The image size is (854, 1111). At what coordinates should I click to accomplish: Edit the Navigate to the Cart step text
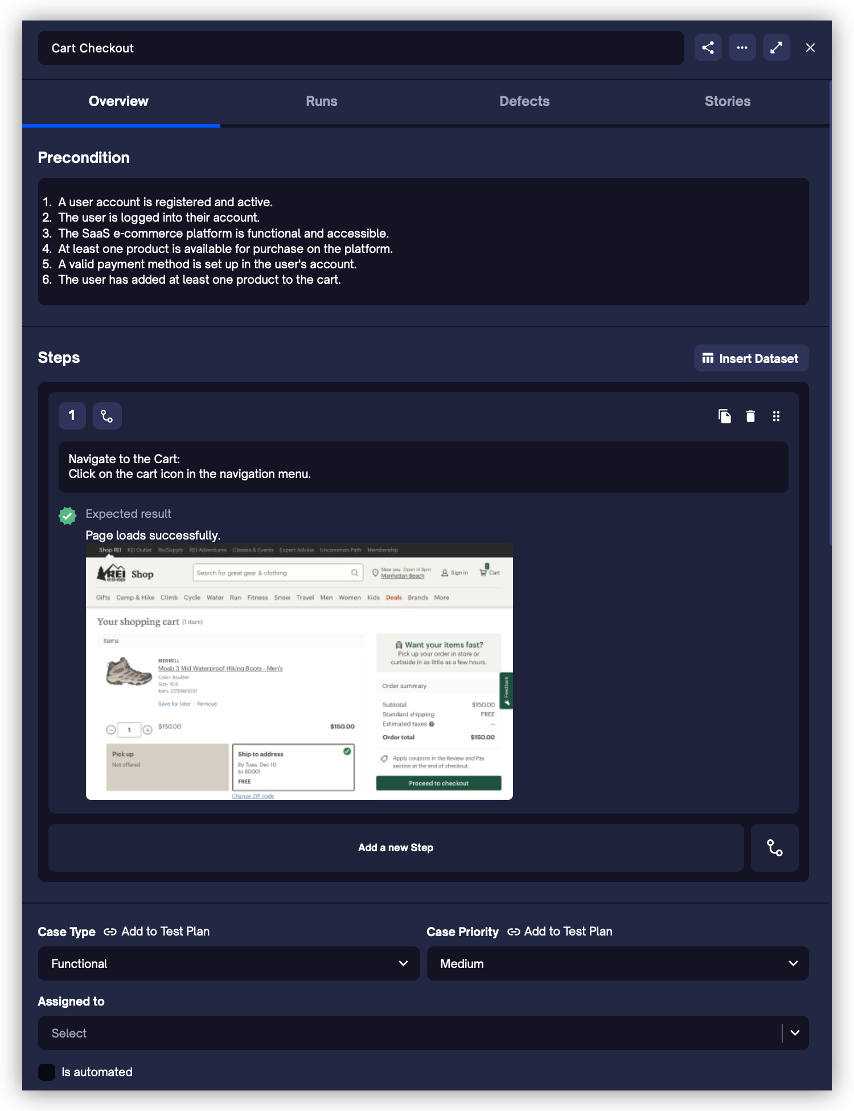tap(423, 467)
